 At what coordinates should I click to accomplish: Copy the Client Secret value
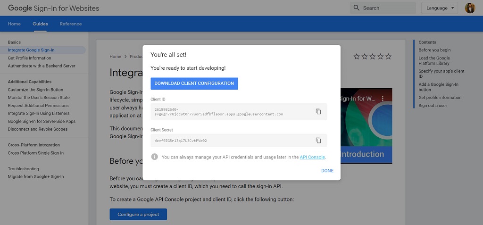coord(318,141)
